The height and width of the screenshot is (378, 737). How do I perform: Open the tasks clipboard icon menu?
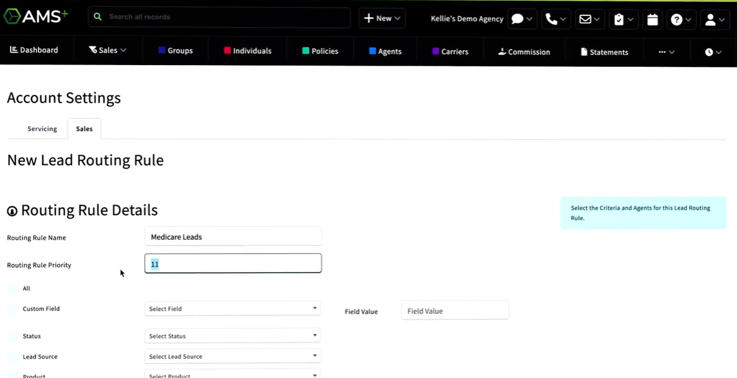pos(623,19)
